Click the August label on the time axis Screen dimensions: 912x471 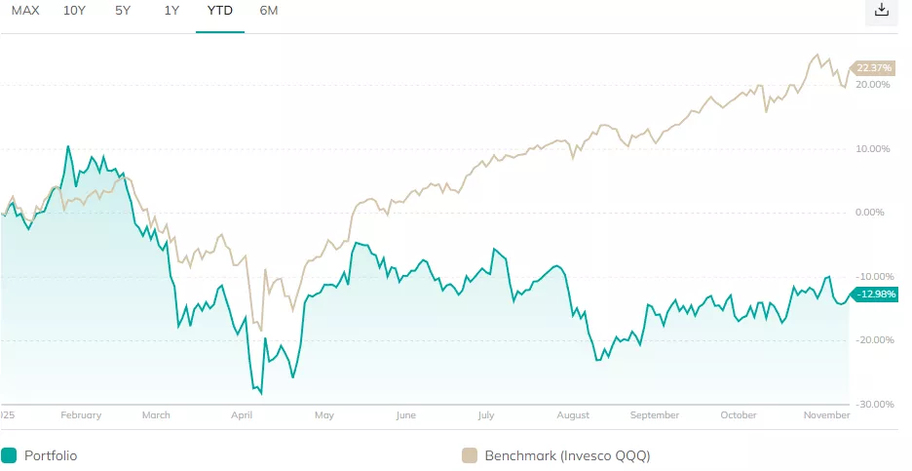pos(573,415)
